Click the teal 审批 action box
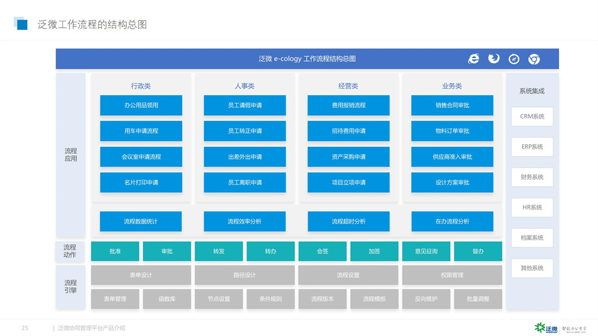The width and height of the screenshot is (598, 336). click(x=167, y=252)
